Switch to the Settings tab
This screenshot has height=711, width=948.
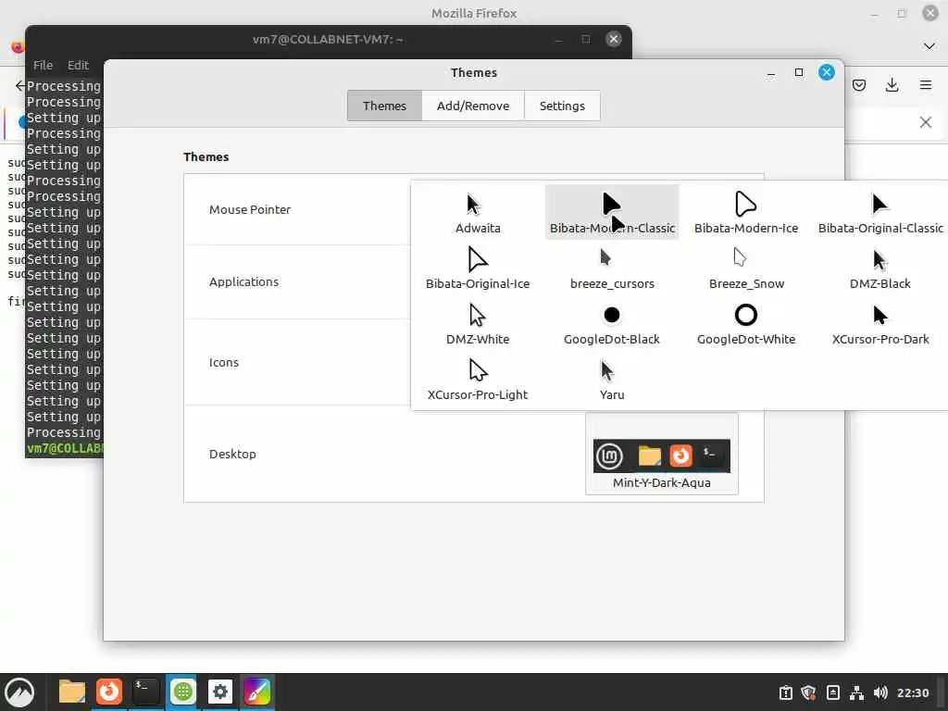coord(562,106)
